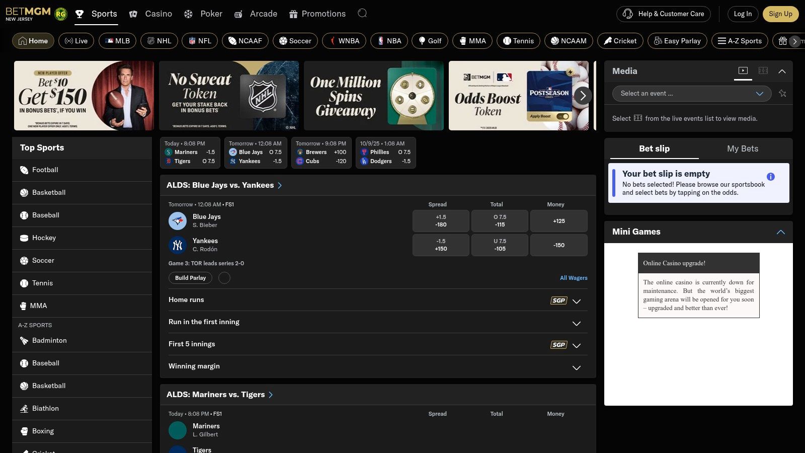The image size is (805, 453).
Task: Switch Media panel to the field tracker view
Action: [x=763, y=71]
